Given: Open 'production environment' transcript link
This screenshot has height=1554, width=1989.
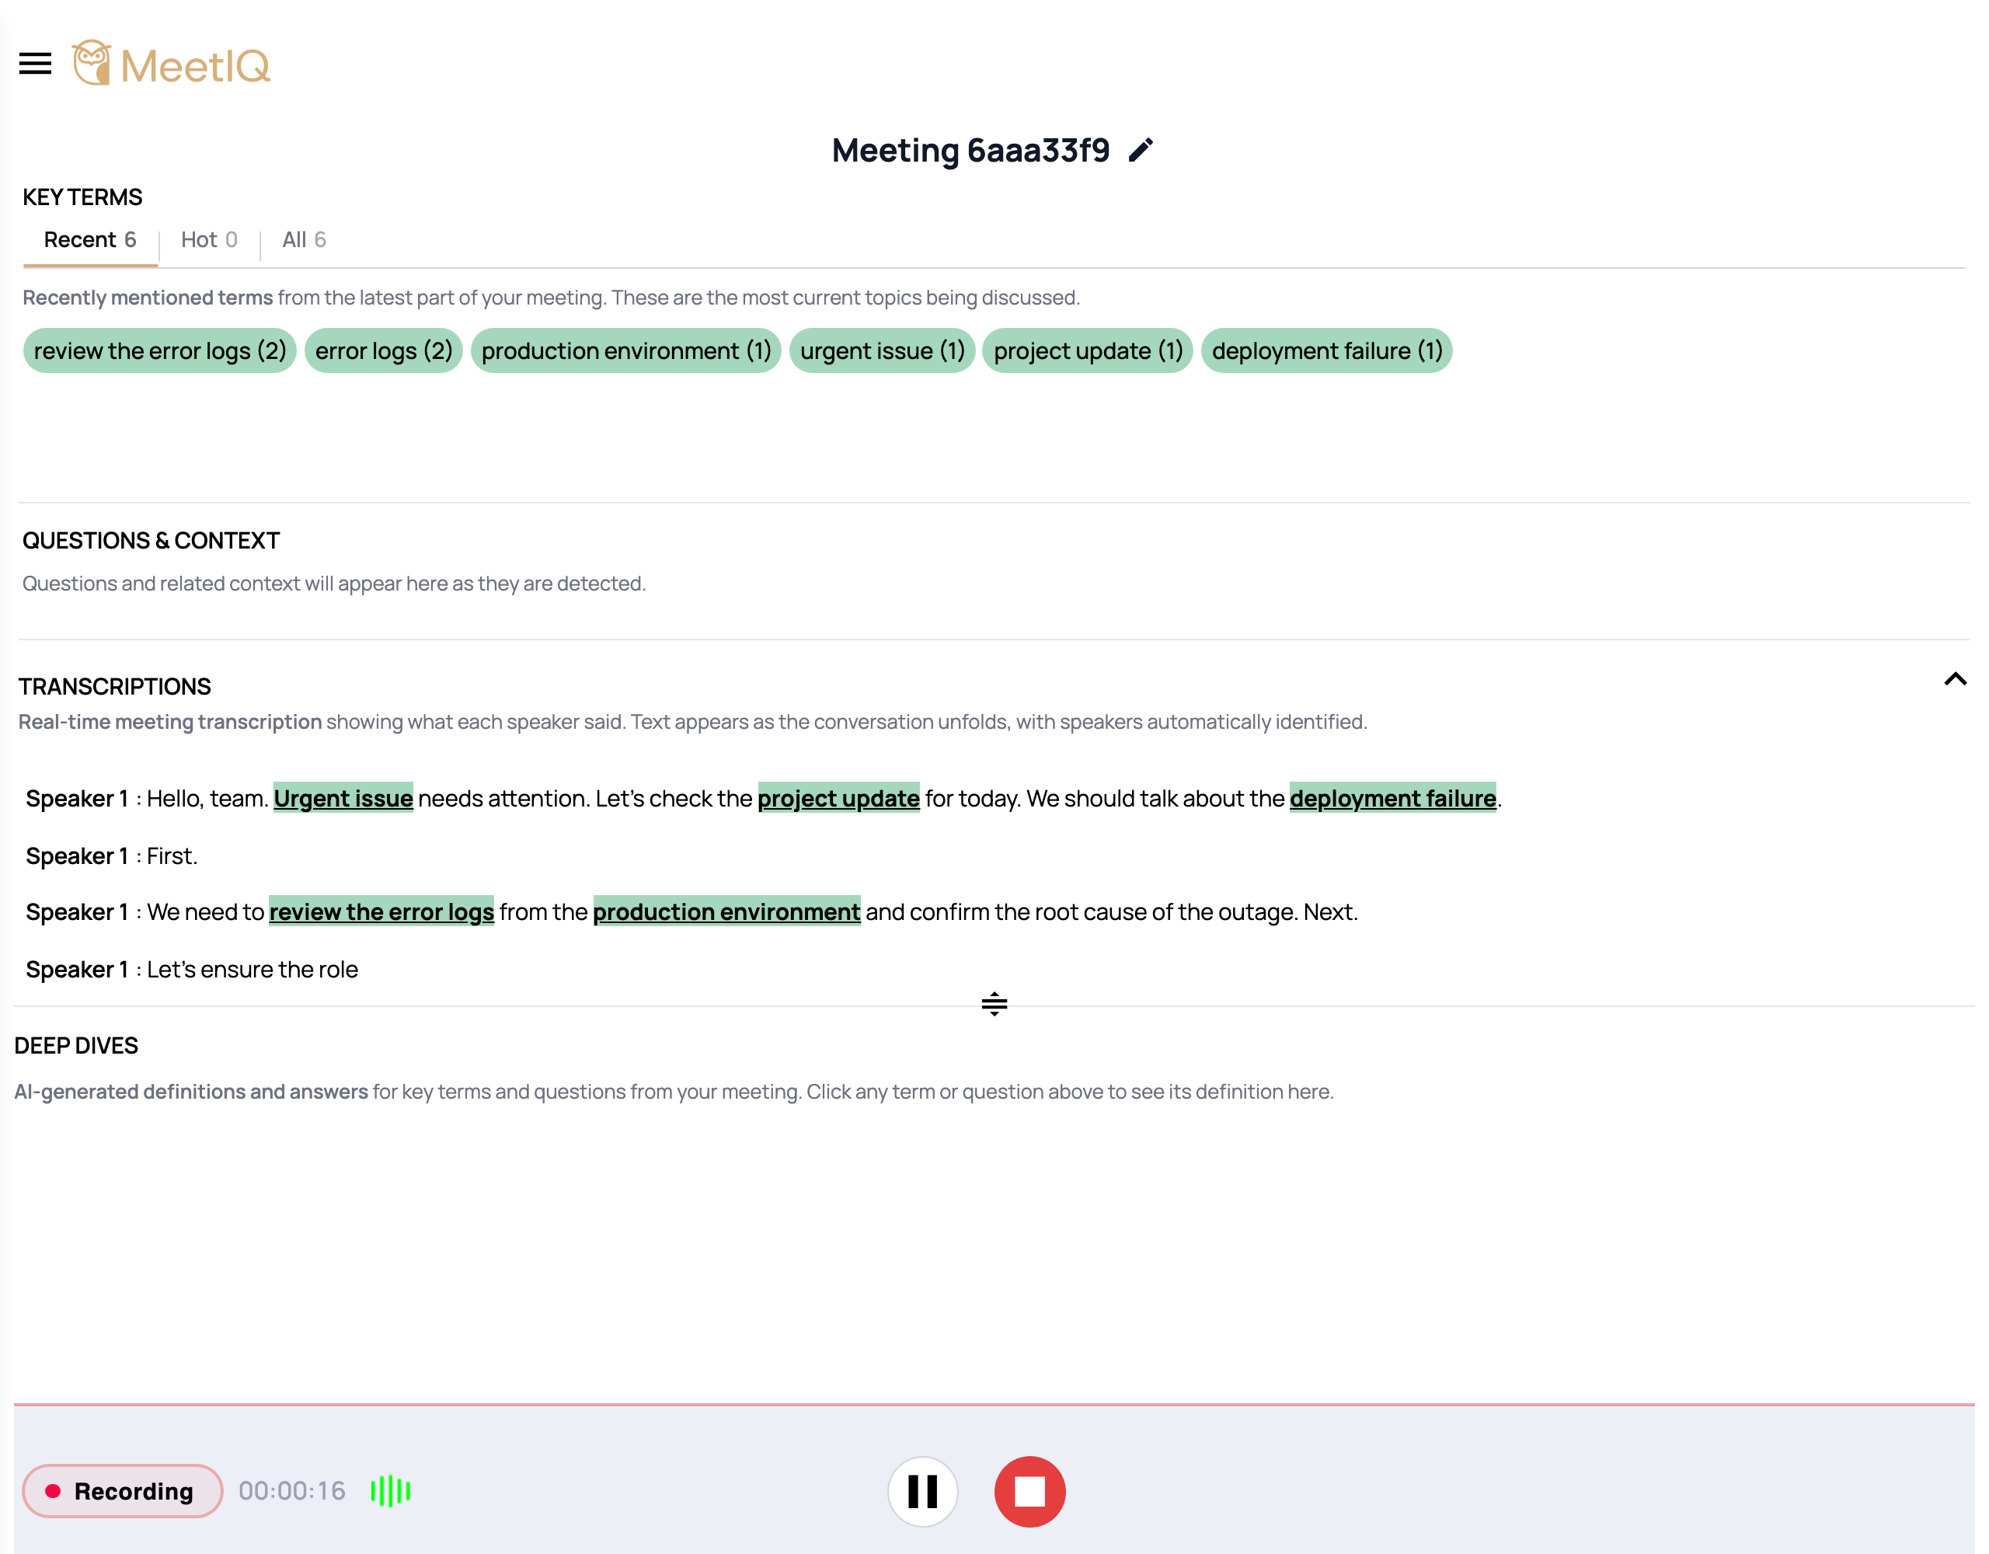Looking at the screenshot, I should [726, 912].
